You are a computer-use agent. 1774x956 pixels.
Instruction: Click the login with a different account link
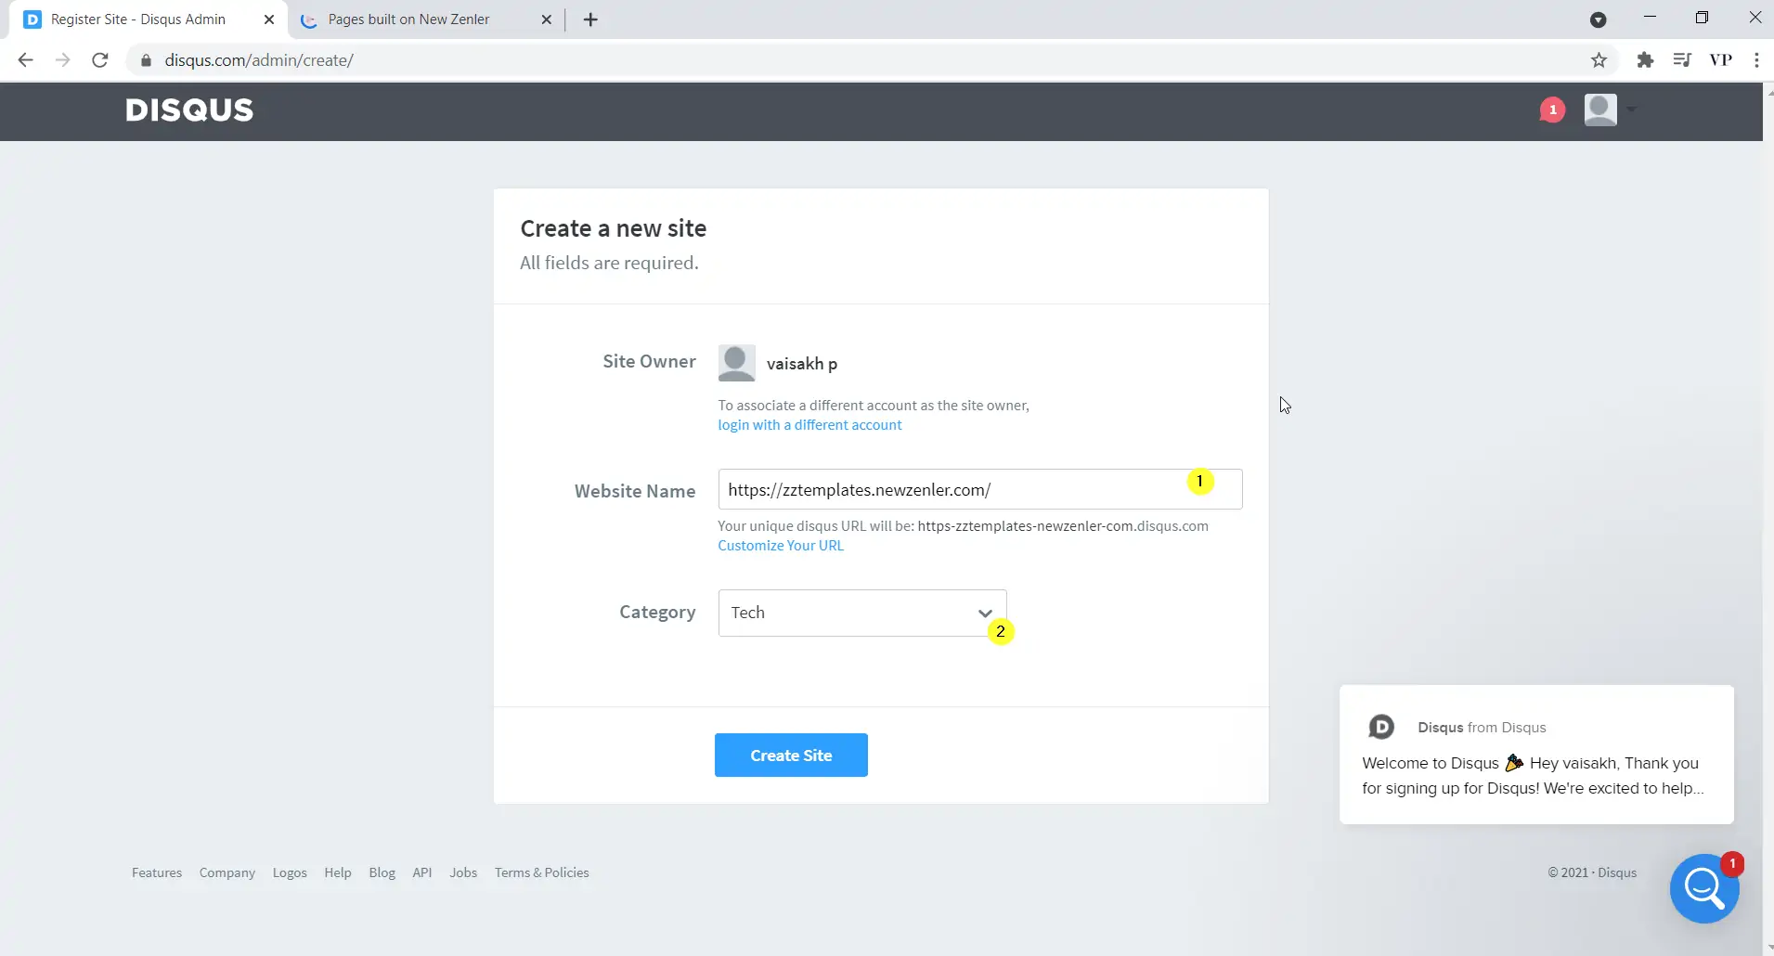(810, 425)
